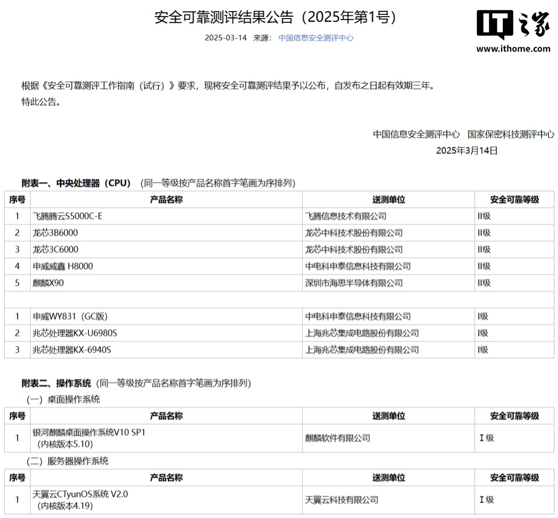Click the 申威威鑫 H8000 product cell
558x518 pixels.
pos(63,266)
